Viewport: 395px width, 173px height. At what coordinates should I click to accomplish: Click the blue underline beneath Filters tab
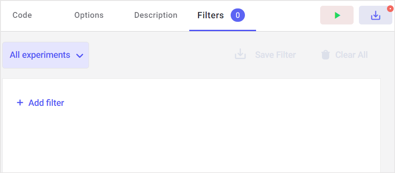[x=223, y=30]
